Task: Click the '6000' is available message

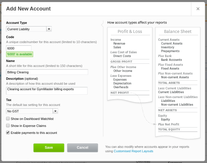Action: pos(19,54)
